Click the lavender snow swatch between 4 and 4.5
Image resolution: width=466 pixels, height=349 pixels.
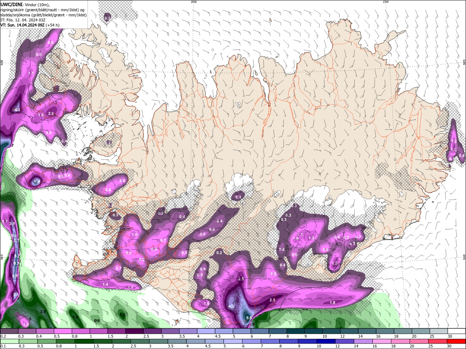[206, 331]
